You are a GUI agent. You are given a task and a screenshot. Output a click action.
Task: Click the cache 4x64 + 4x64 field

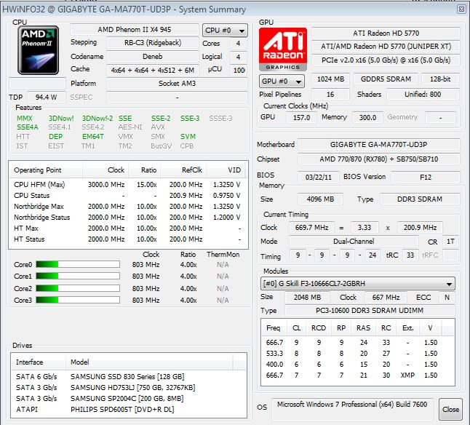coord(153,70)
